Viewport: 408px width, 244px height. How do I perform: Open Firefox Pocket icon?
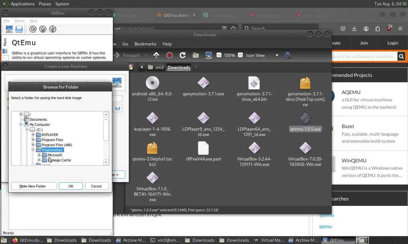pyautogui.click(x=343, y=29)
